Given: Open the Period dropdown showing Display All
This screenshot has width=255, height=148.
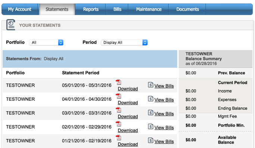Looking at the screenshot, I should 124,42.
